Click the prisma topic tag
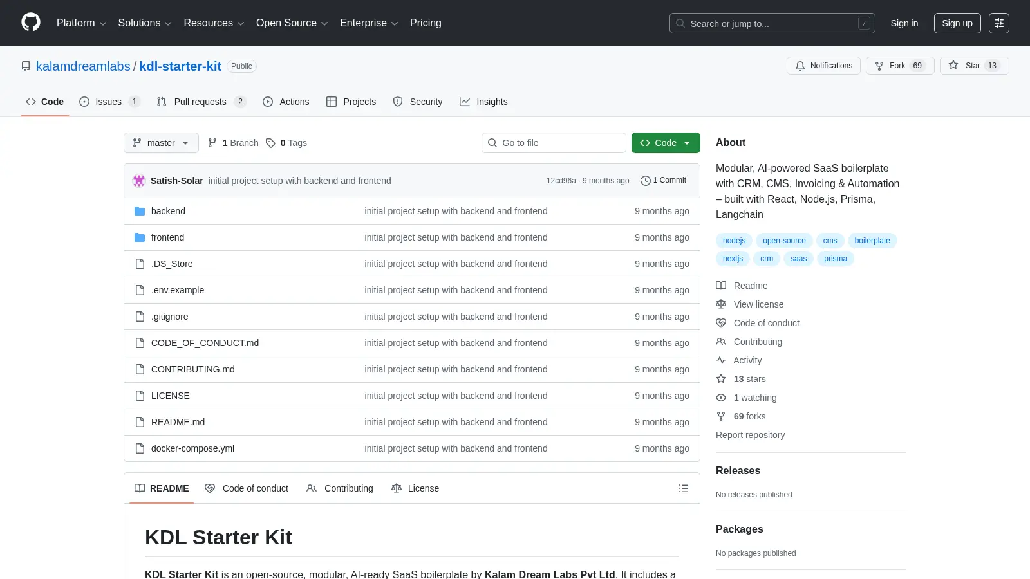The height and width of the screenshot is (579, 1030). pos(836,259)
